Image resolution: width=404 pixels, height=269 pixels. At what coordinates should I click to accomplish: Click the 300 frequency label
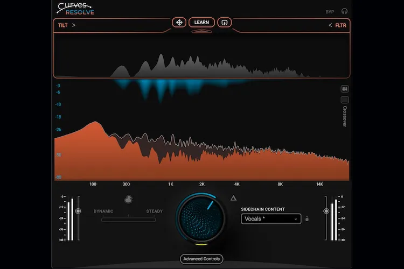click(x=126, y=185)
